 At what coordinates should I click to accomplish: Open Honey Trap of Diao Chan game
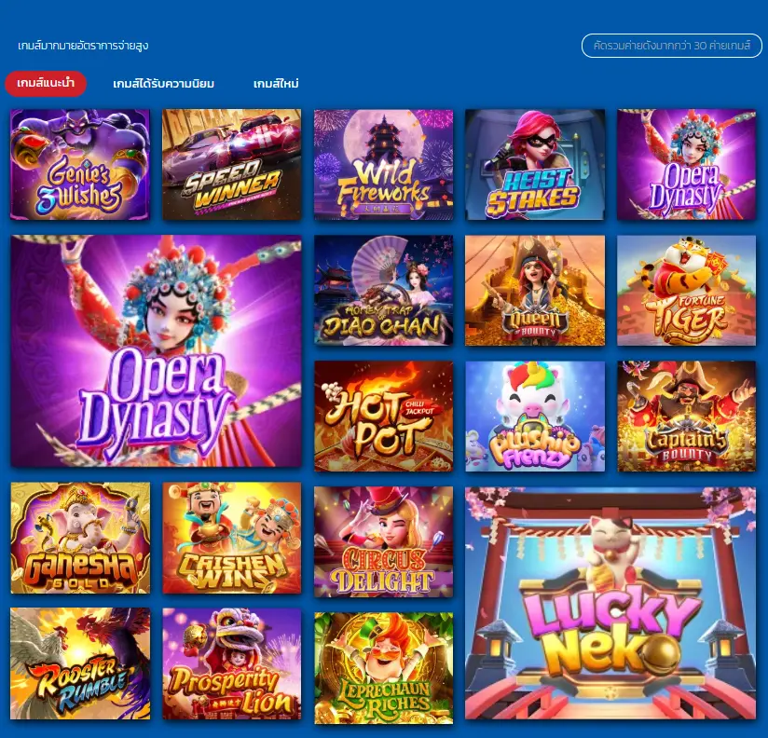pyautogui.click(x=383, y=291)
